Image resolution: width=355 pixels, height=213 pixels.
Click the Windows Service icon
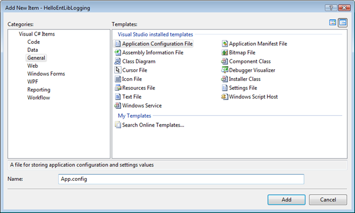click(118, 105)
